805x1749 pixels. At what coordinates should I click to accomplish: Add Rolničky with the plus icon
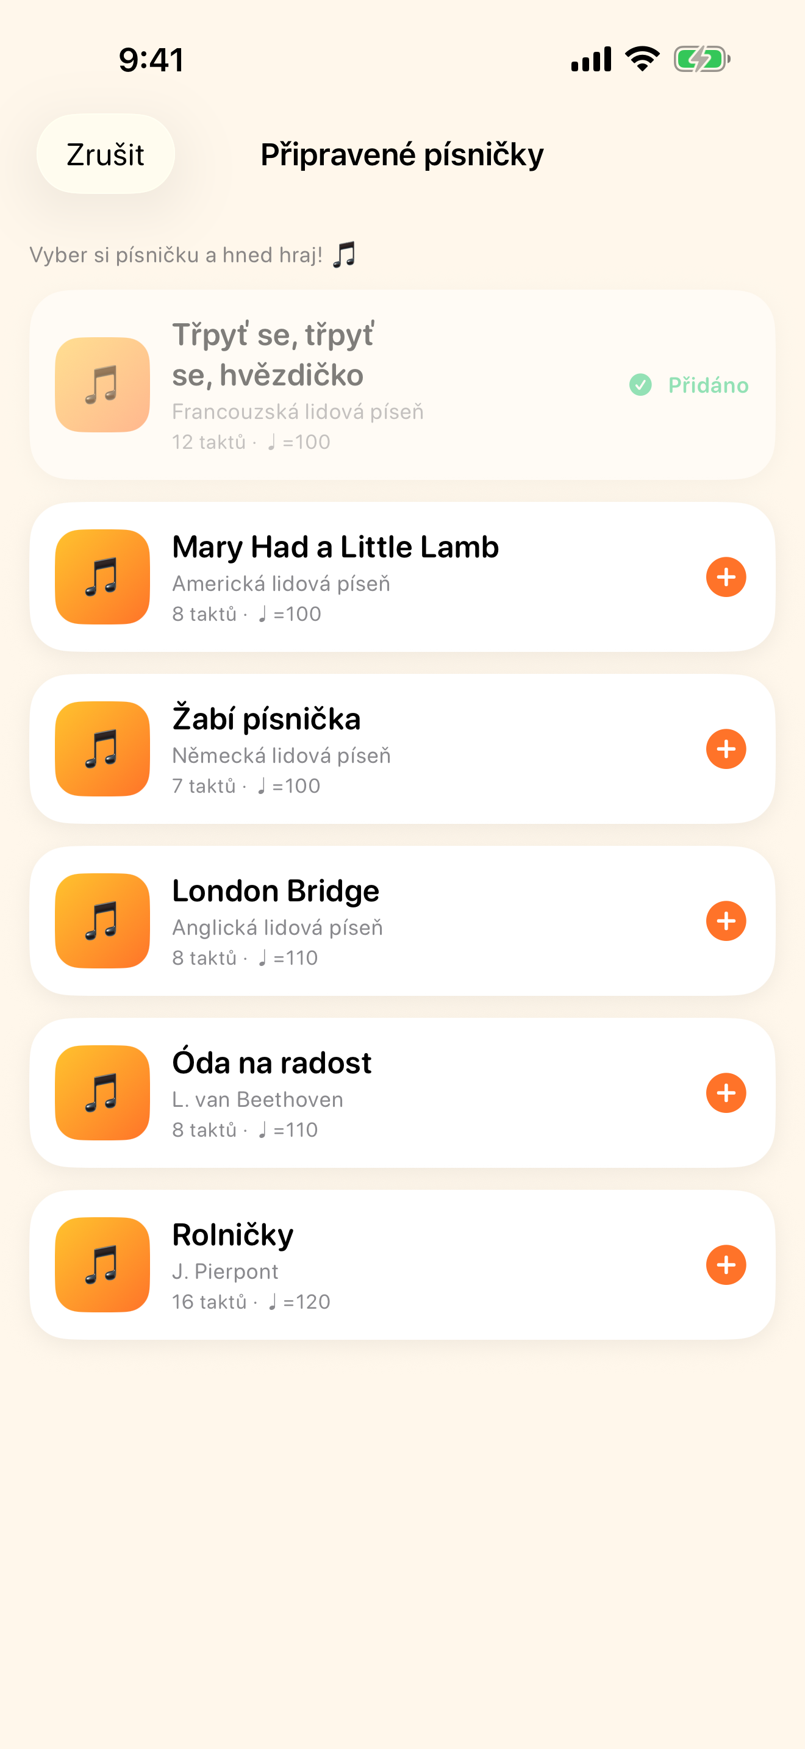tap(726, 1265)
